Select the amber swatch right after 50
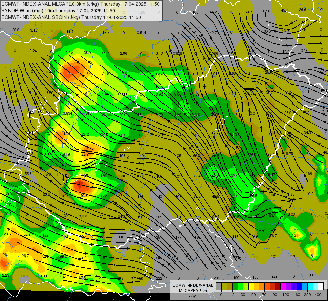 [x=256, y=286]
